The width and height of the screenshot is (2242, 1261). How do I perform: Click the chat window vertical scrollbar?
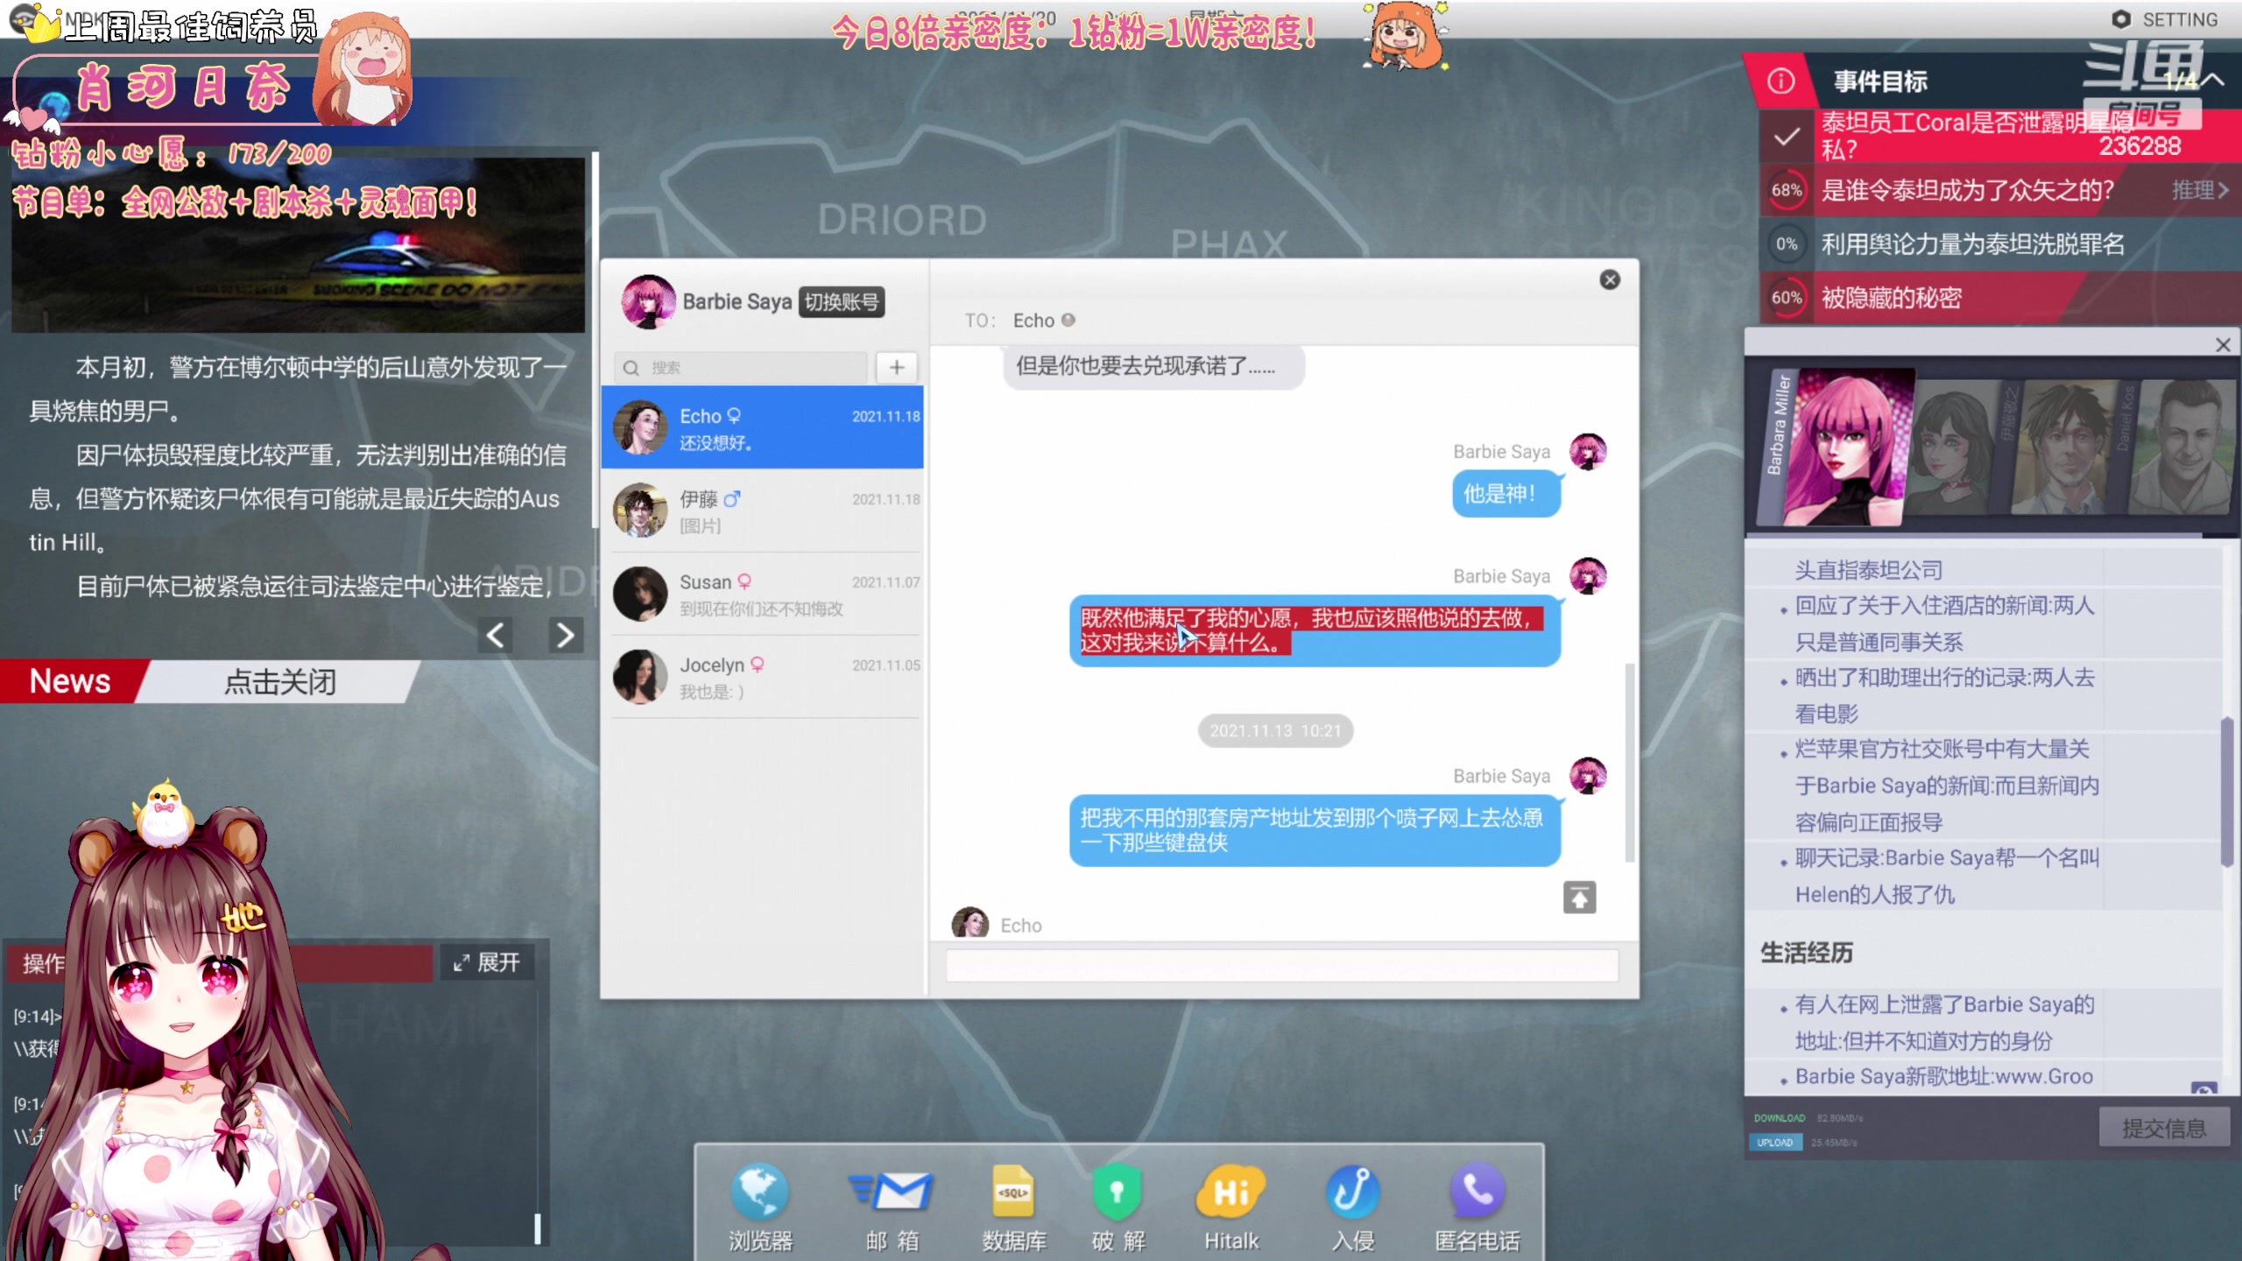pos(1629,762)
